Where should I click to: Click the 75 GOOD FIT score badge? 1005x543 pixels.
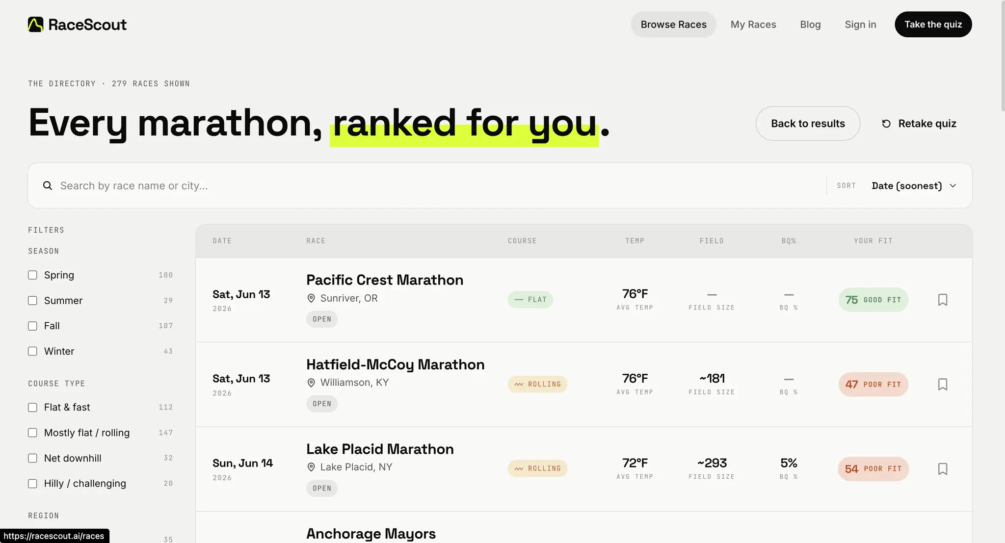coord(873,300)
